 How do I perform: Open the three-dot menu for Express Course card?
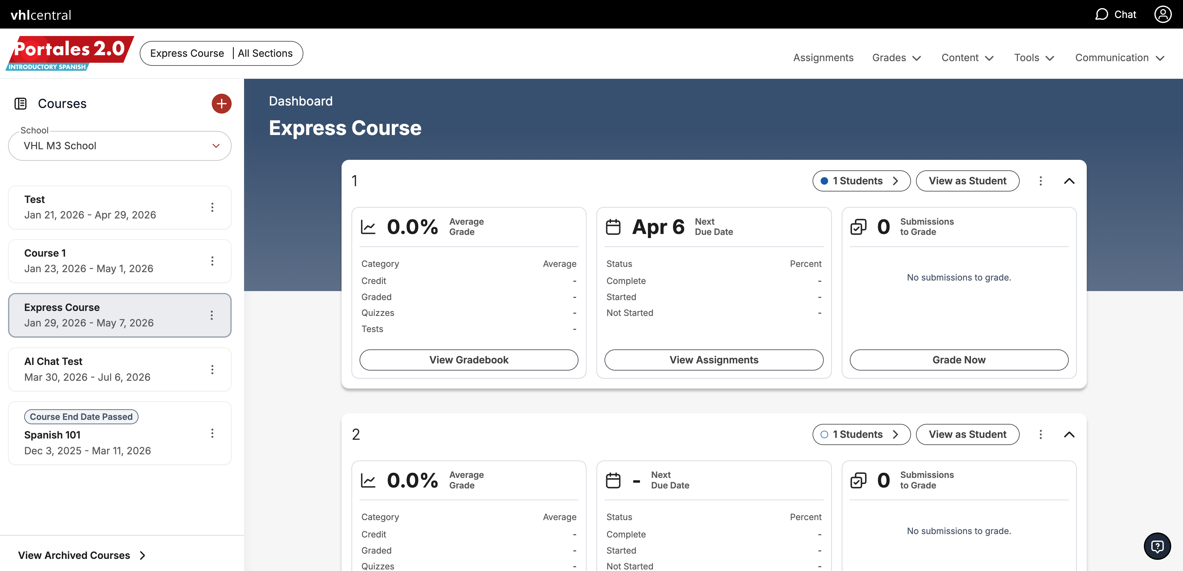tap(212, 315)
